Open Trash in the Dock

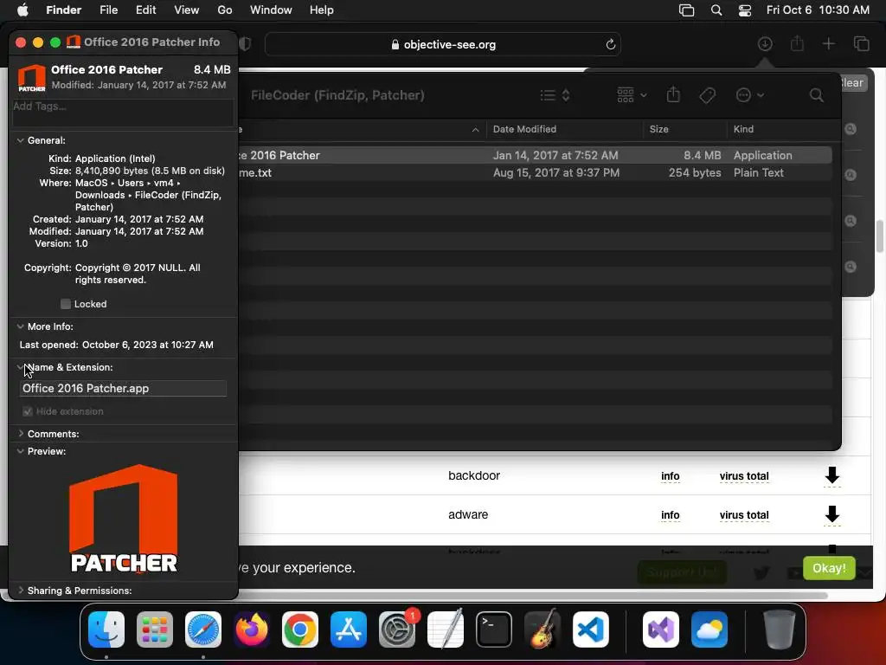[x=780, y=629]
